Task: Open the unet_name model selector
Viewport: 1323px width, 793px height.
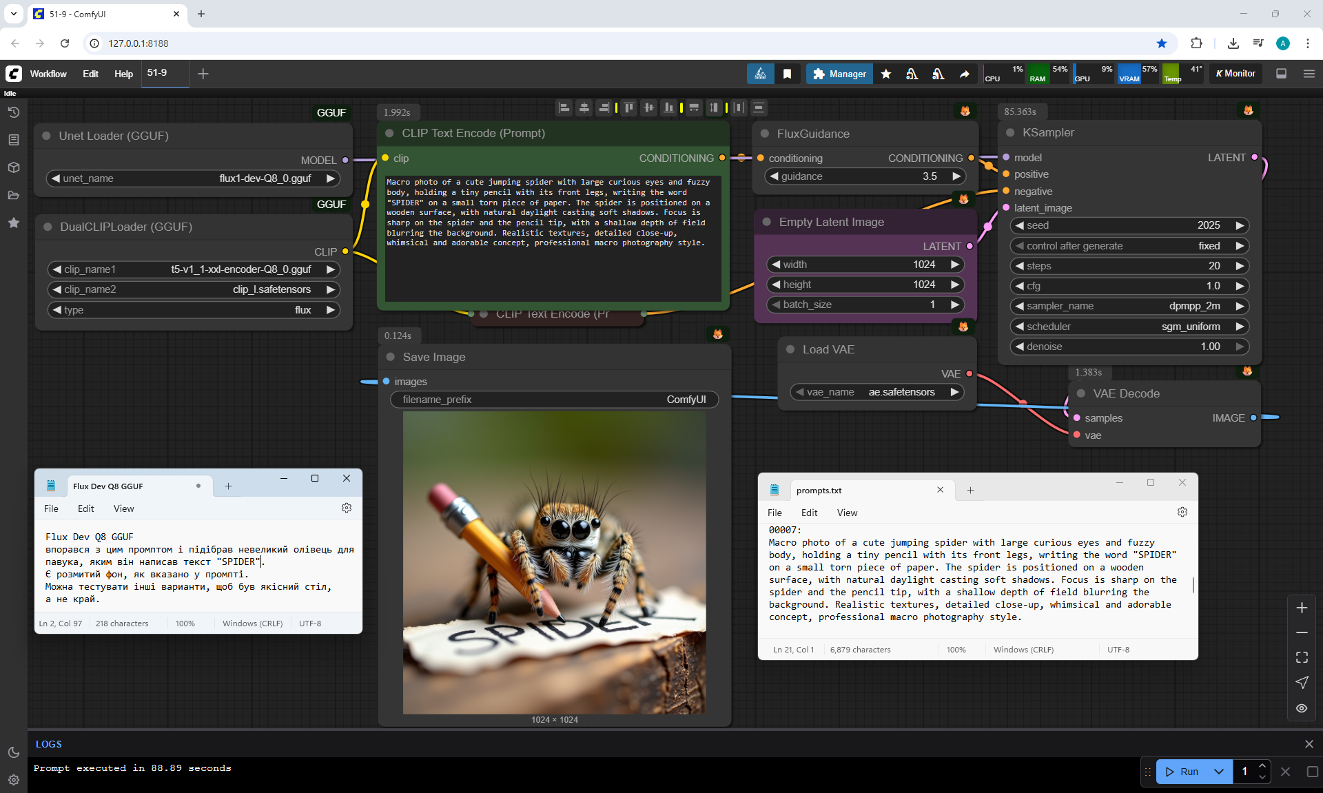Action: pyautogui.click(x=193, y=178)
